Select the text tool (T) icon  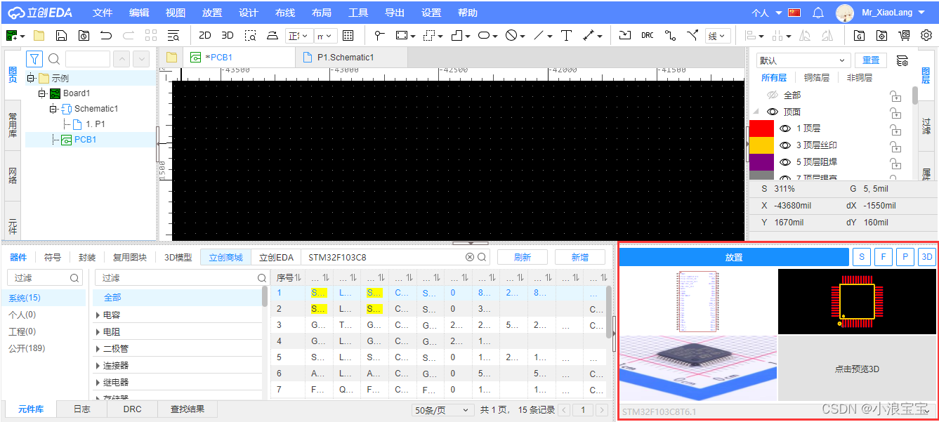(x=566, y=35)
